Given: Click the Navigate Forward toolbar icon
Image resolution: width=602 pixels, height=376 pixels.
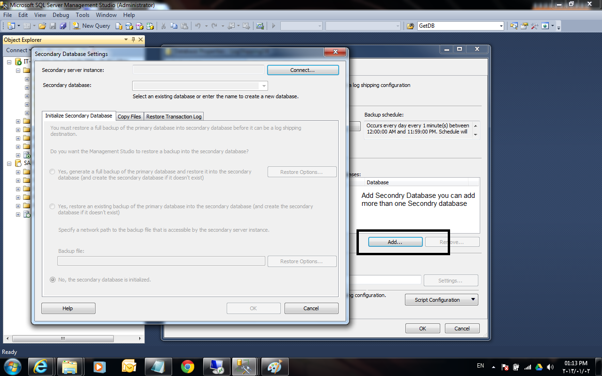Looking at the screenshot, I should coord(246,26).
